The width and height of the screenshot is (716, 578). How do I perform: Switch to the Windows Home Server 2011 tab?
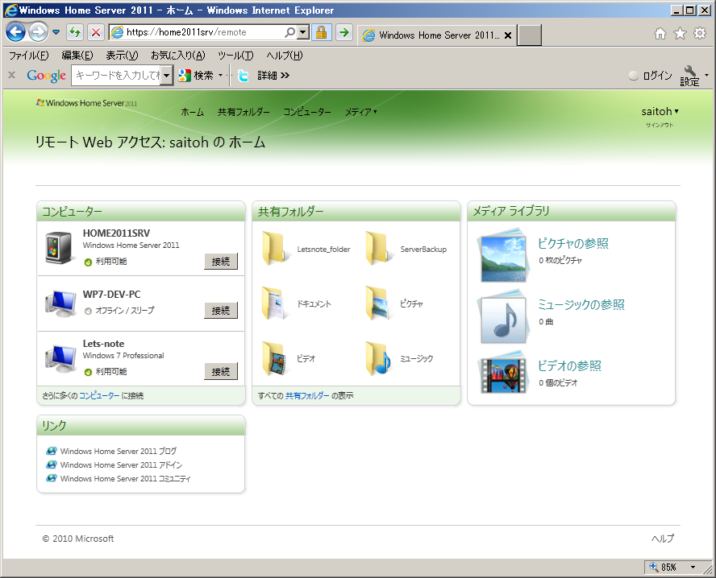[x=435, y=35]
